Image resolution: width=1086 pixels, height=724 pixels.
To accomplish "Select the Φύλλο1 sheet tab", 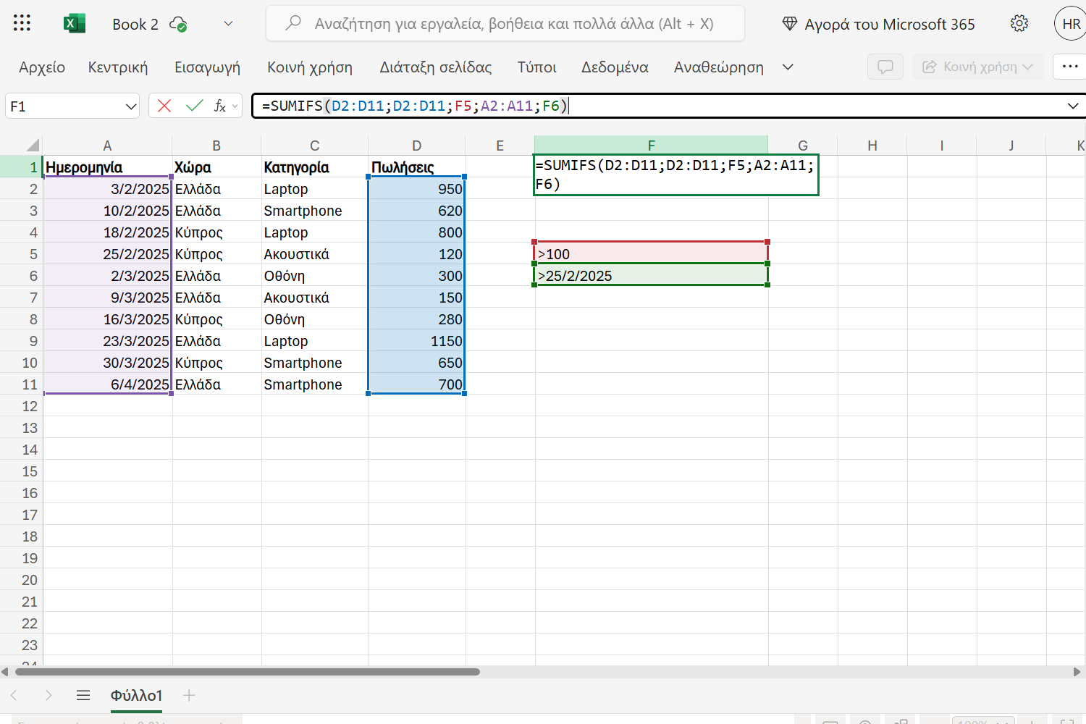I will pyautogui.click(x=136, y=695).
